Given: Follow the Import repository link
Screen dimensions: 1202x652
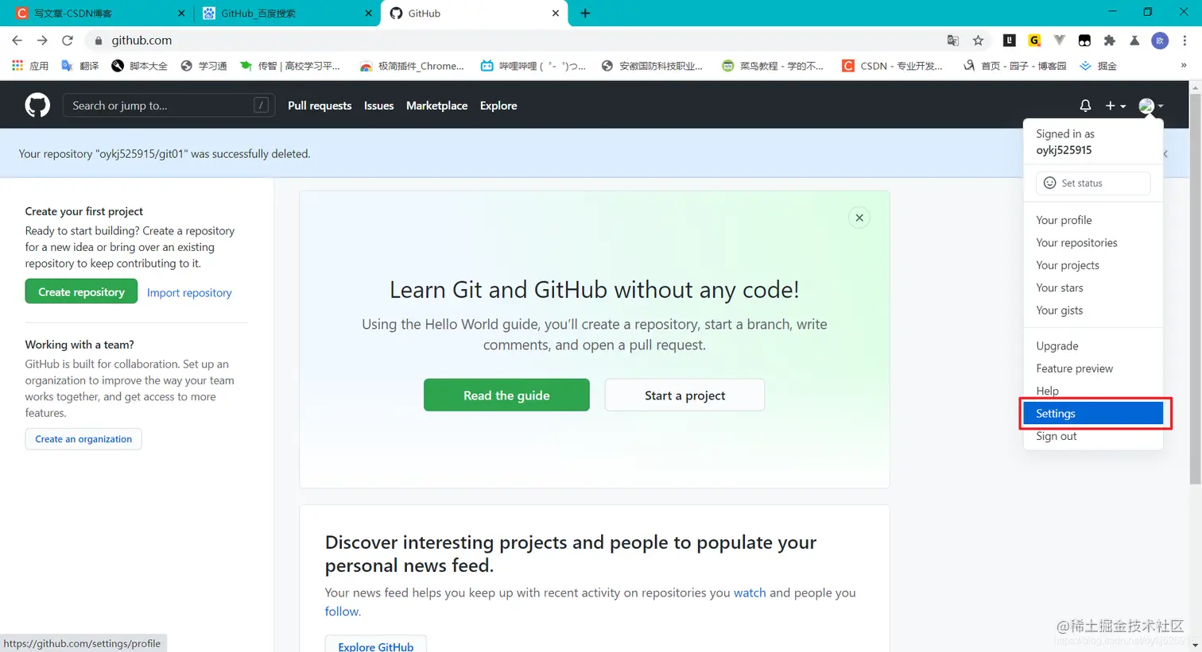Looking at the screenshot, I should pos(189,292).
